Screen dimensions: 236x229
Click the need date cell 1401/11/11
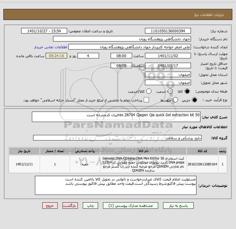pos(24,164)
